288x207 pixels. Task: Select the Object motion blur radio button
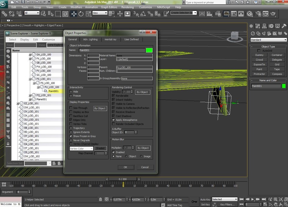126,156
